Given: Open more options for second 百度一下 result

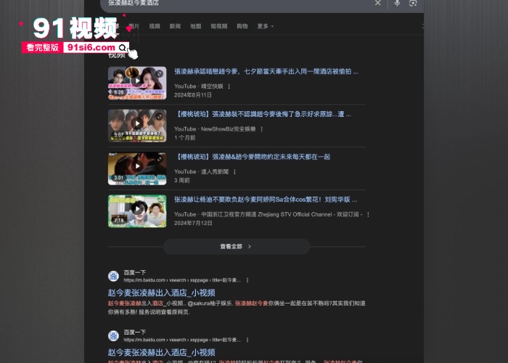Looking at the screenshot, I should tap(247, 340).
